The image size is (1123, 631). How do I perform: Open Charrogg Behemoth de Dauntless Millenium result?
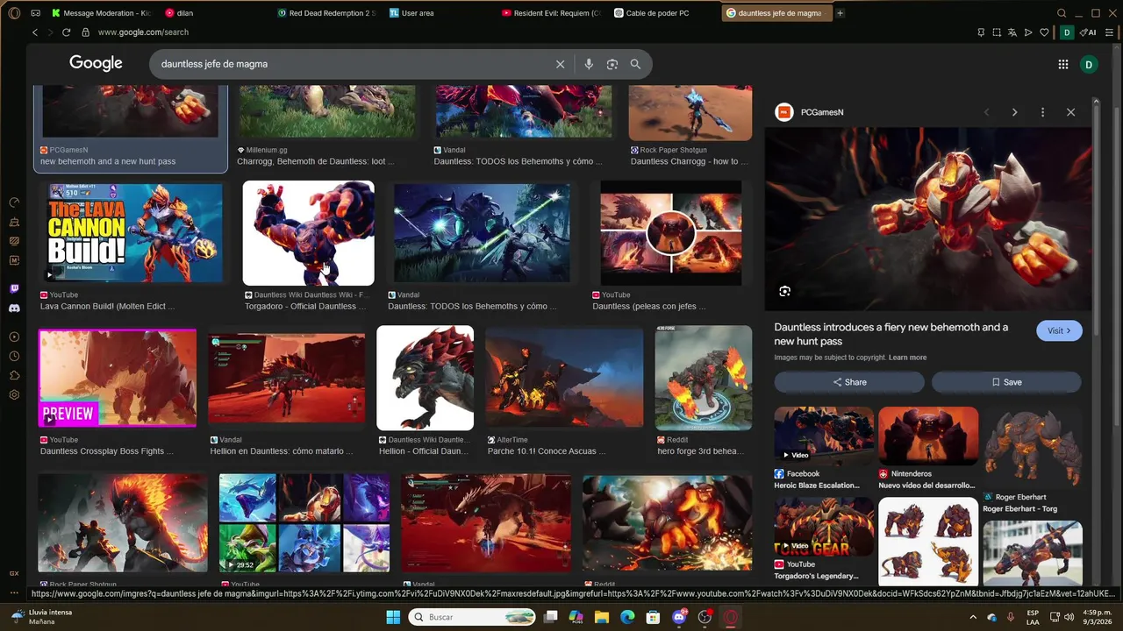pos(327,111)
